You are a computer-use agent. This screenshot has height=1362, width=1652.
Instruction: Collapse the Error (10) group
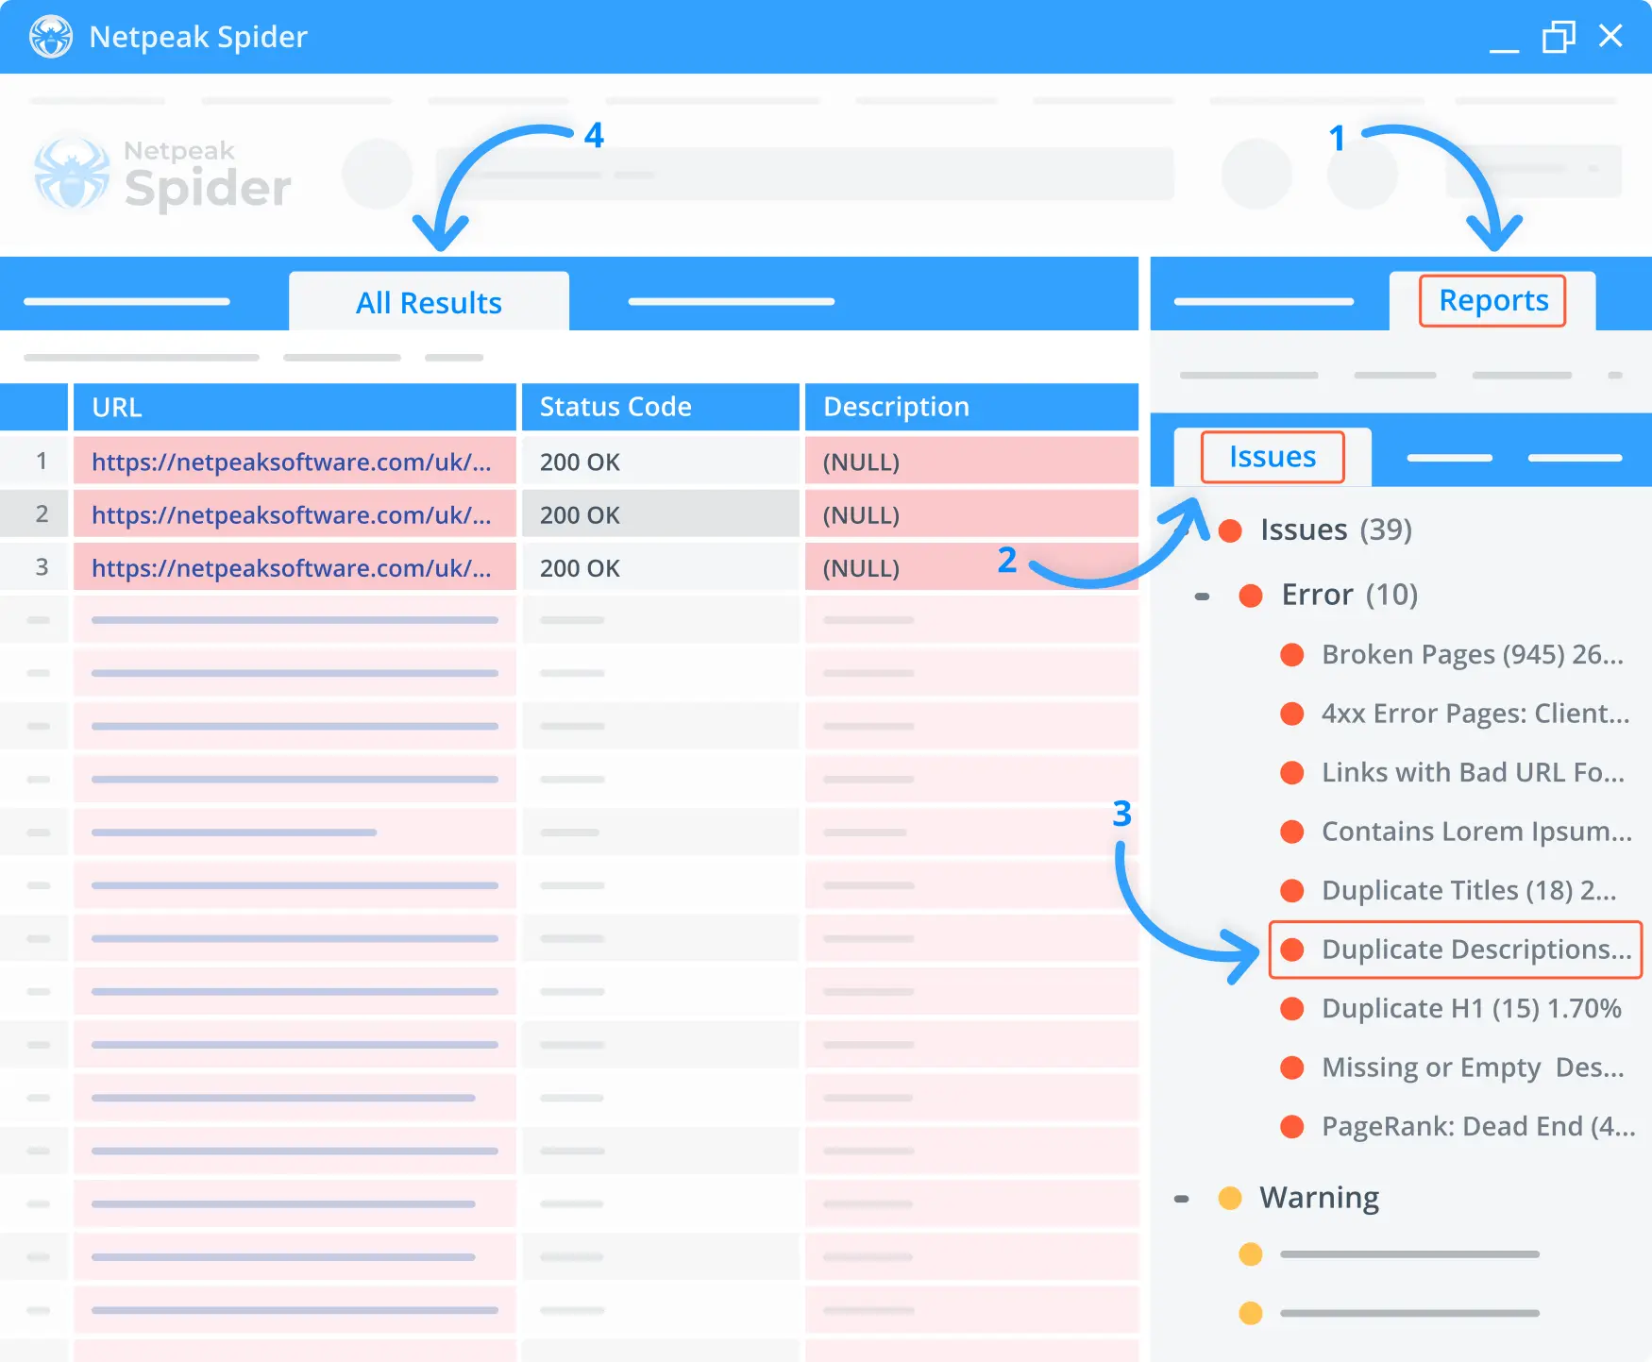coord(1202,596)
